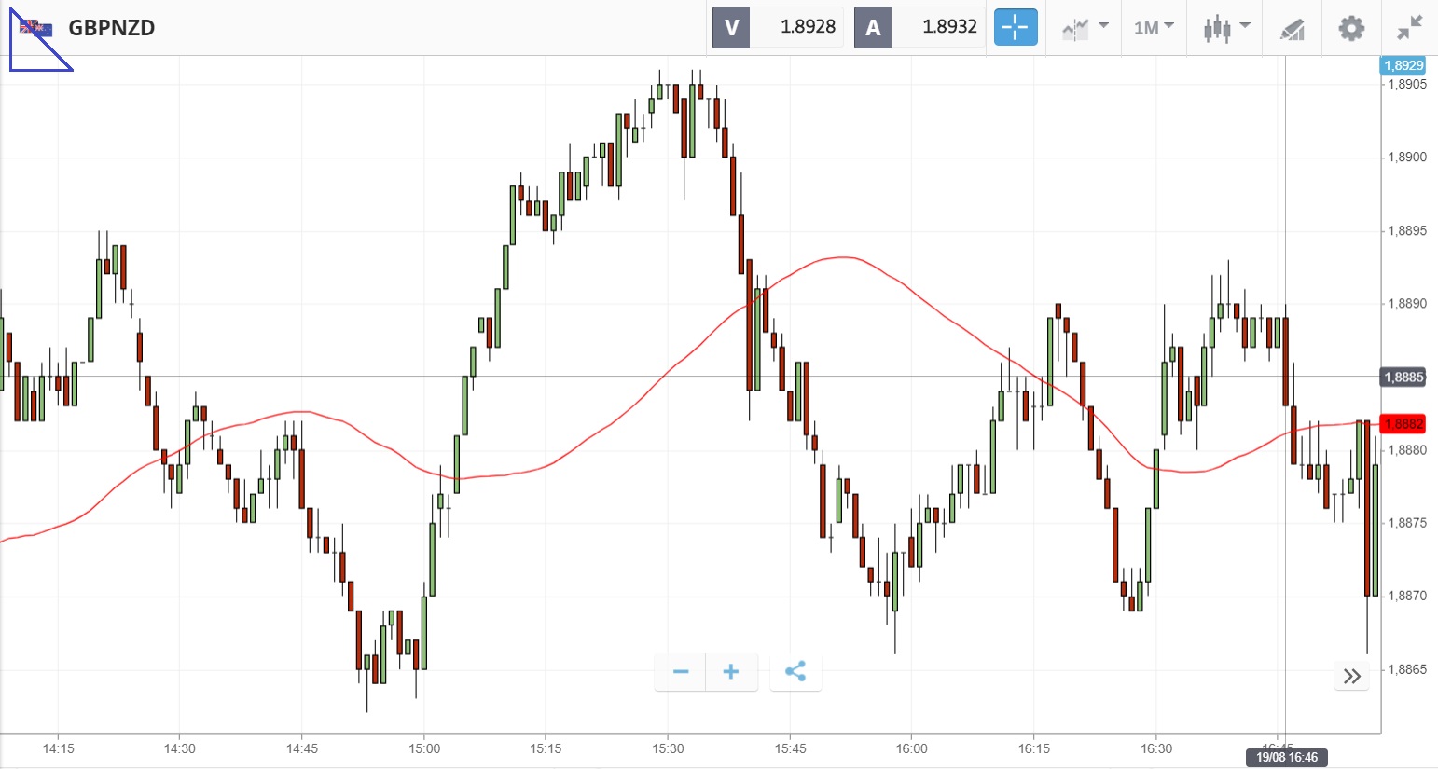
Task: Click the sell price 1.8928
Action: (x=807, y=27)
